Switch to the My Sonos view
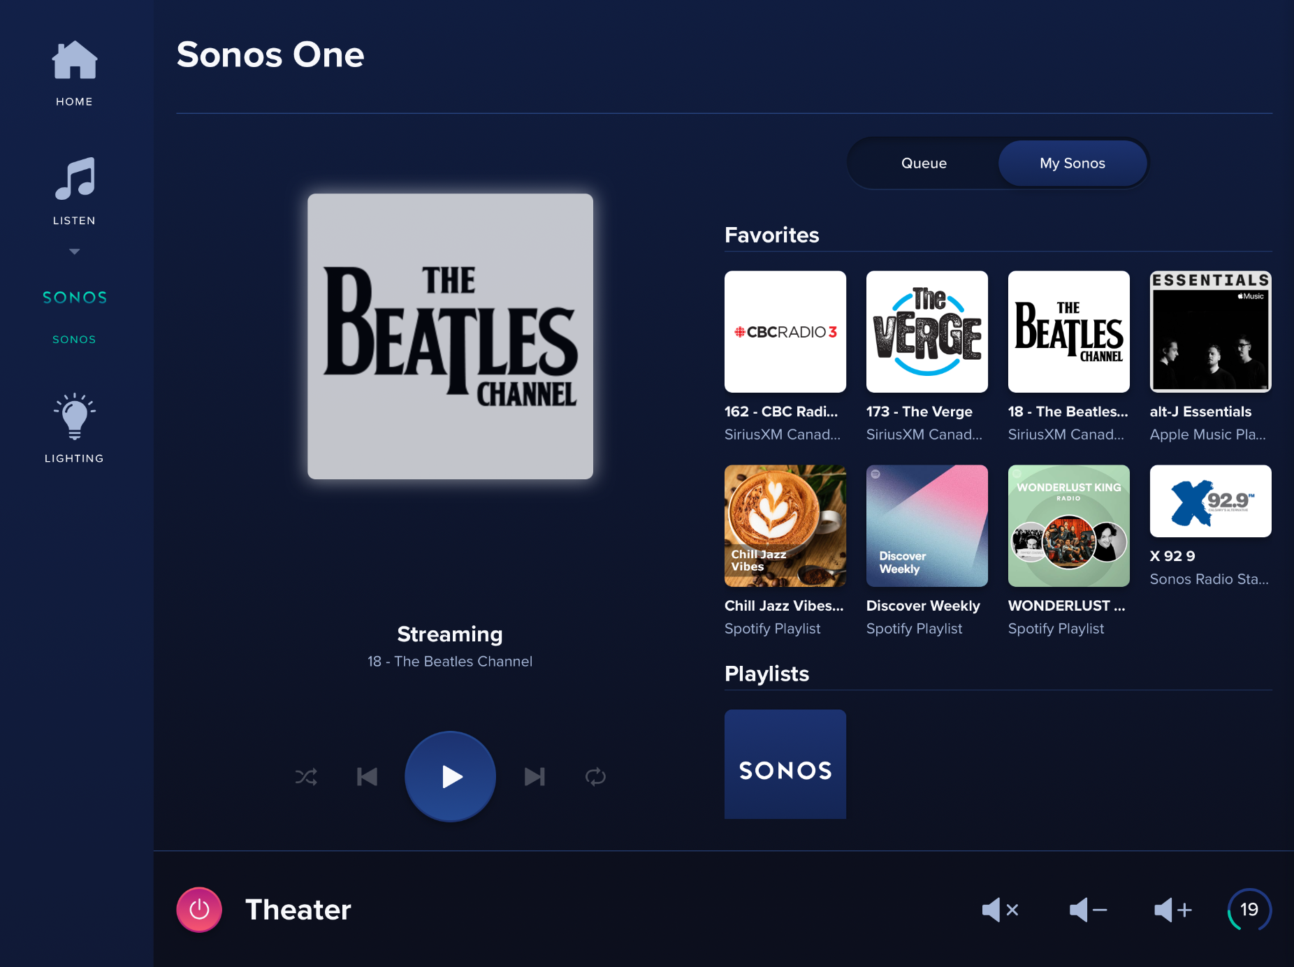This screenshot has height=967, width=1294. 1073,163
